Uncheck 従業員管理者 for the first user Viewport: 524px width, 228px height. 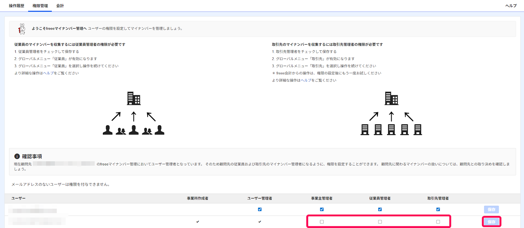(380, 209)
